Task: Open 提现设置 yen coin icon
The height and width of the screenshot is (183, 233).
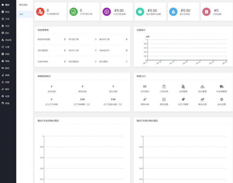Action: pyautogui.click(x=164, y=99)
